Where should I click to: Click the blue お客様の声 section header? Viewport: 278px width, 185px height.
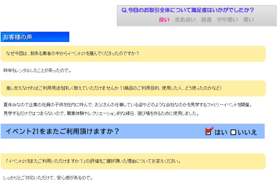(x=35, y=37)
